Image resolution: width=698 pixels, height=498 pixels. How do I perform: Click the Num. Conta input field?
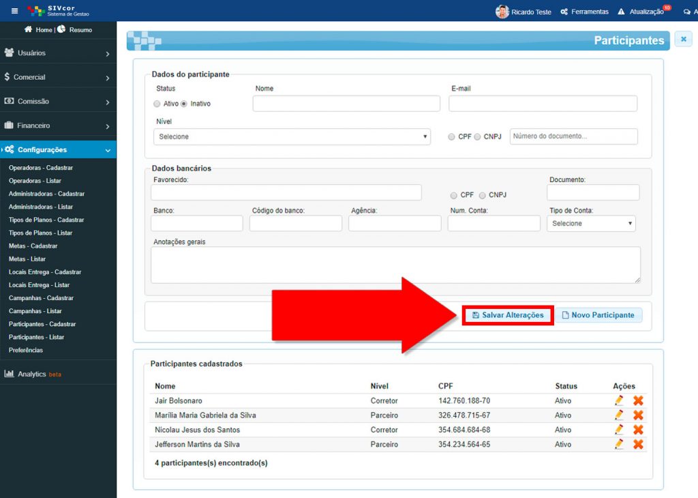(494, 223)
